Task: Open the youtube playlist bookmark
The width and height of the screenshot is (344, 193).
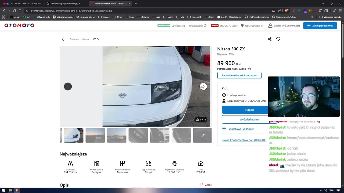Action: (86, 17)
